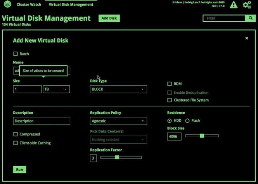Screen dimensions: 258x184
Task: Click the Name input field
Action: click(42, 71)
